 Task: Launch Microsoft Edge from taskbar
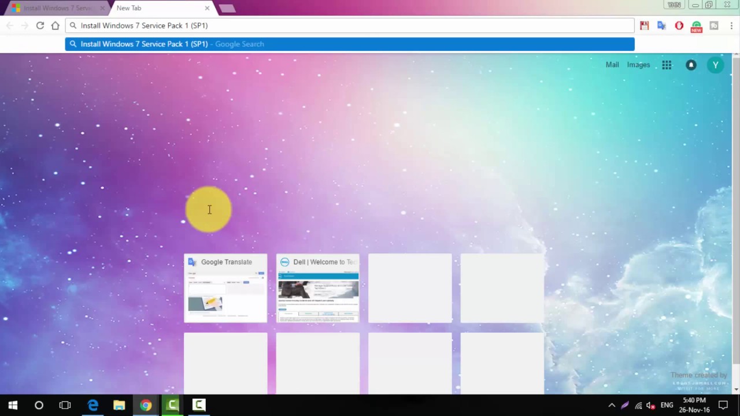point(92,405)
